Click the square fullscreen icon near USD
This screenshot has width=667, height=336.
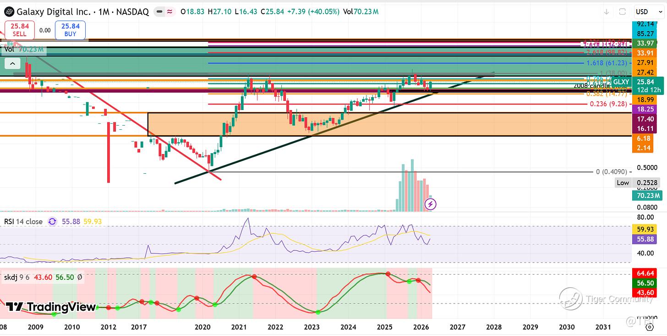pos(623,11)
